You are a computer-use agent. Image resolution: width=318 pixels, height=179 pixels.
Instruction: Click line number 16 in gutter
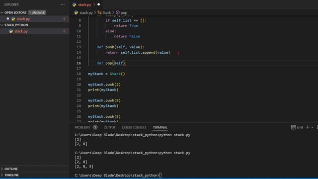[x=79, y=63]
